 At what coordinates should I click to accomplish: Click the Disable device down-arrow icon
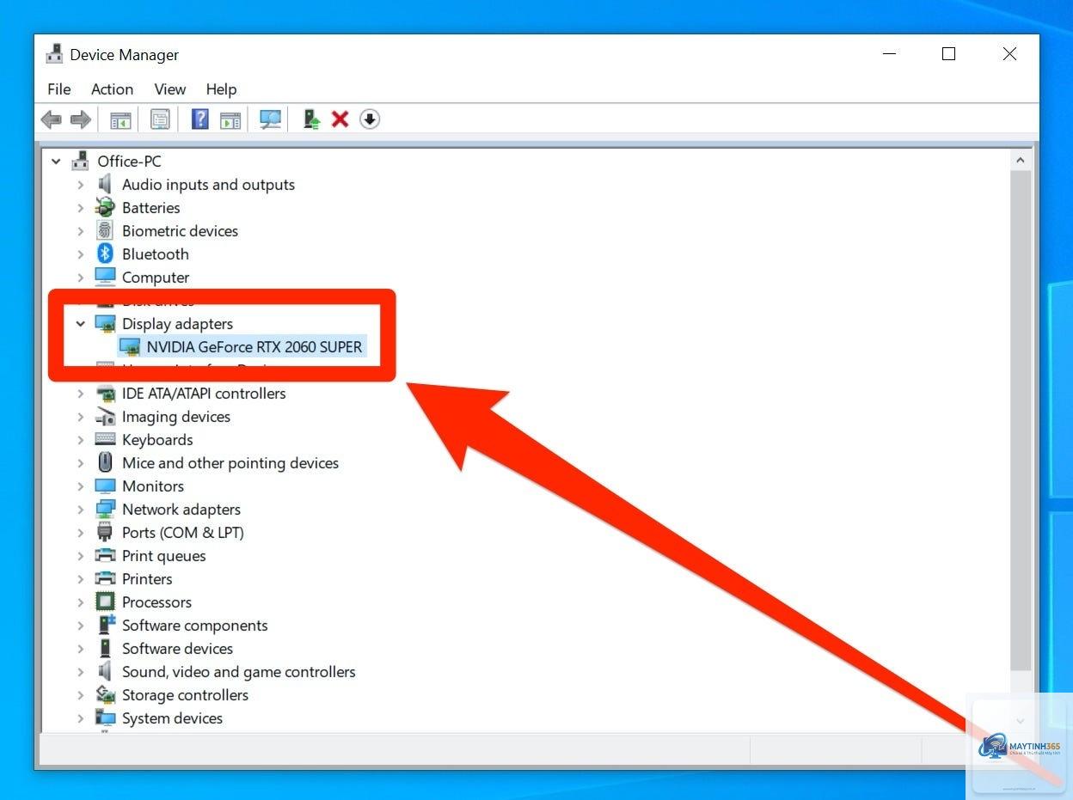click(x=370, y=119)
